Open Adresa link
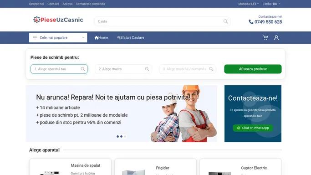Viewport: 311px width, 175px height. click(x=67, y=4)
